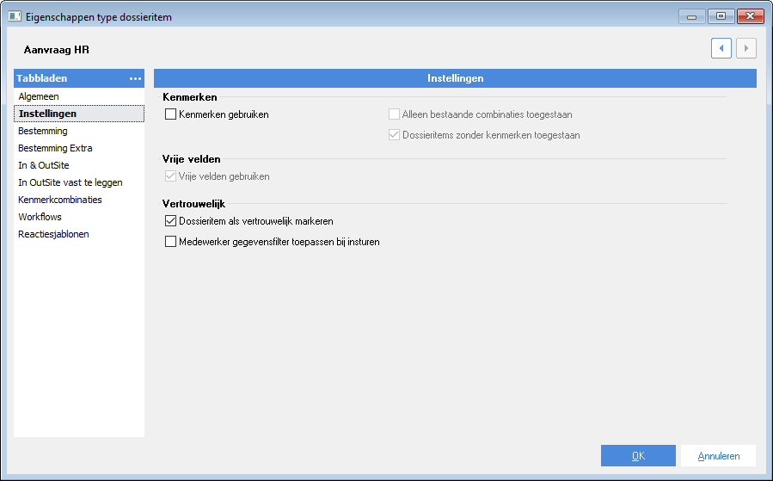The height and width of the screenshot is (481, 773).
Task: Uncheck Dossieritem als vertrouwelijk markeren
Action: pyautogui.click(x=170, y=221)
